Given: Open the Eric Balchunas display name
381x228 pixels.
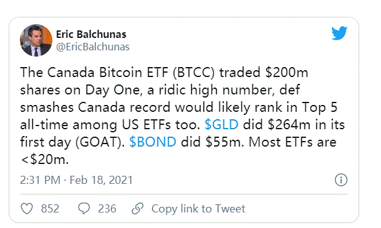Looking at the screenshot, I should point(91,34).
